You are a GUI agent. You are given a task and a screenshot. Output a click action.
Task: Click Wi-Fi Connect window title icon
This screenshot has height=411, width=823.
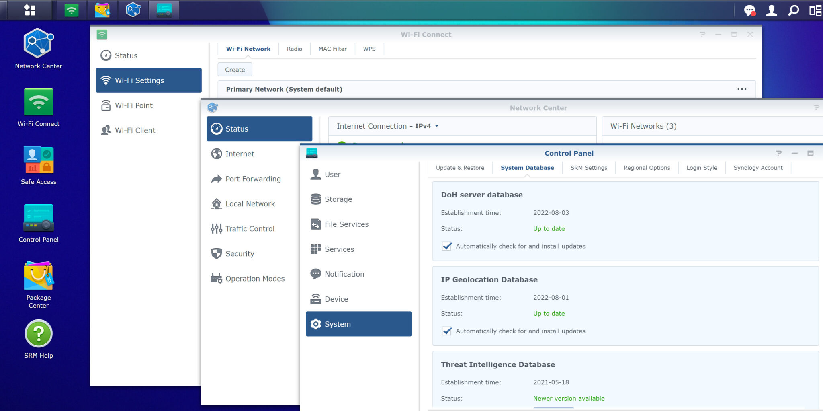pos(102,35)
